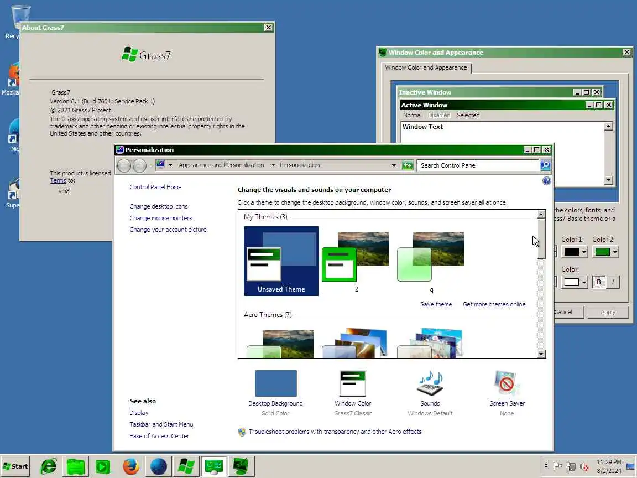Open the blue globe browser taskbar icon
Viewport: 637px width, 478px height.
click(x=159, y=466)
